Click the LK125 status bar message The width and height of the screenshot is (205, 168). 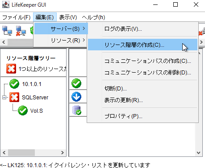pos(75,165)
